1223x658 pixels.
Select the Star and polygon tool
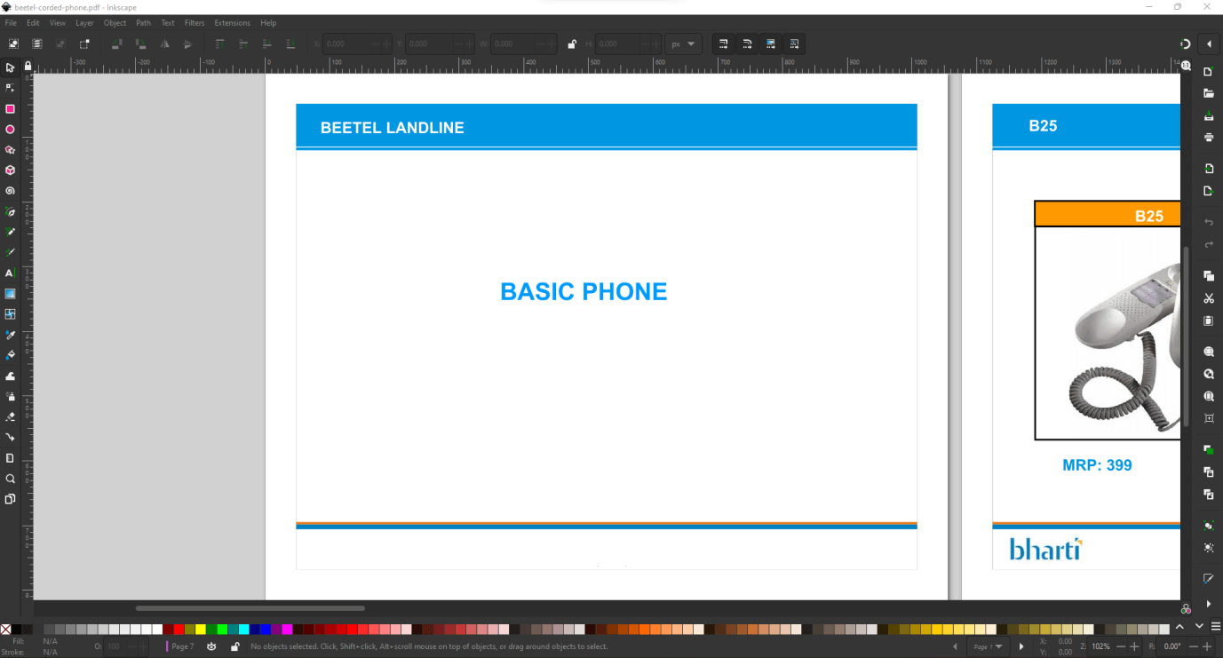pyautogui.click(x=10, y=150)
